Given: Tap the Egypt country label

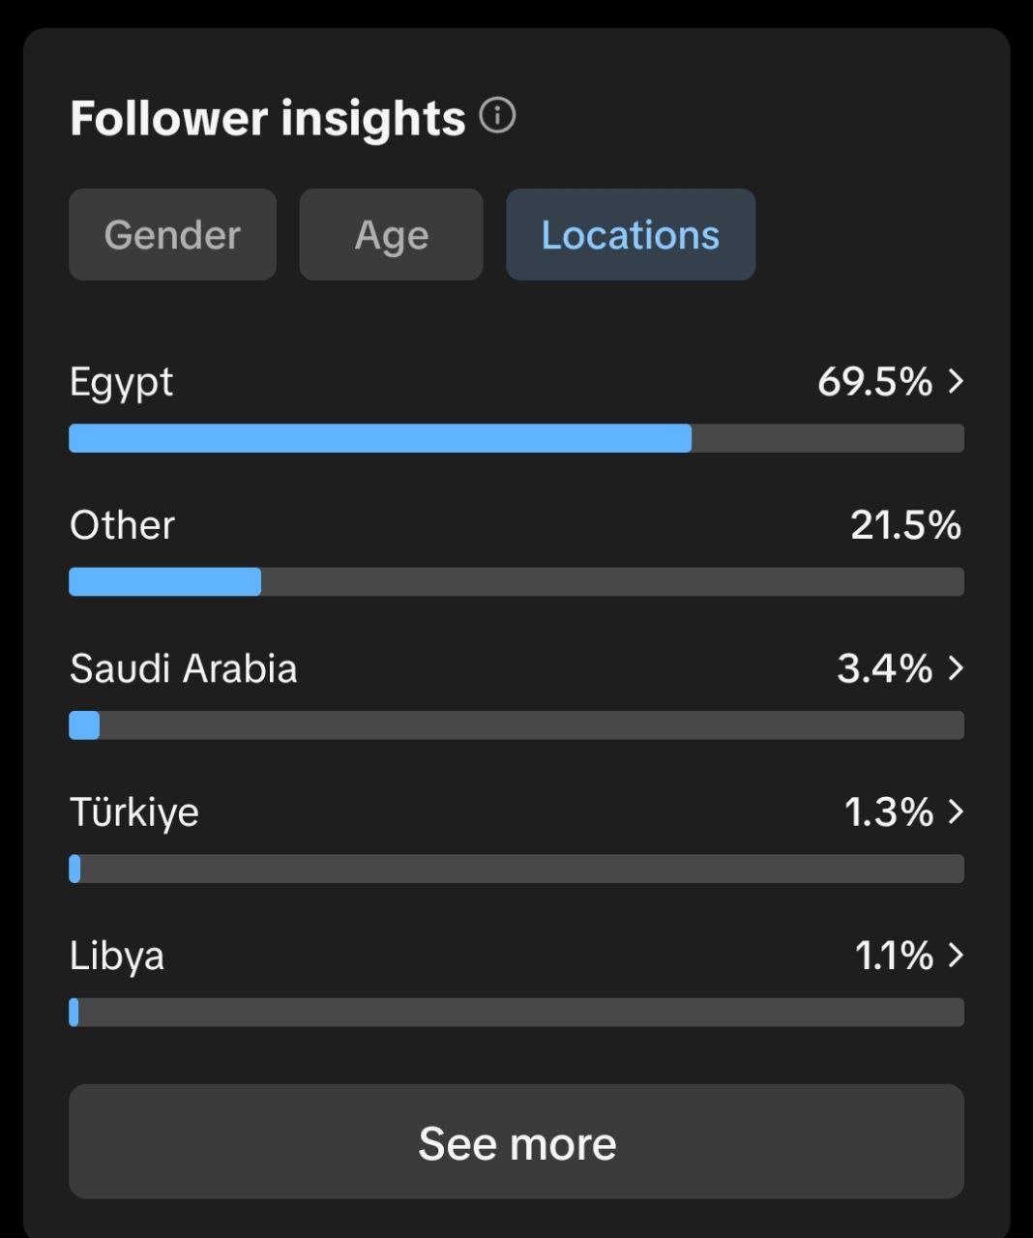Looking at the screenshot, I should point(121,382).
